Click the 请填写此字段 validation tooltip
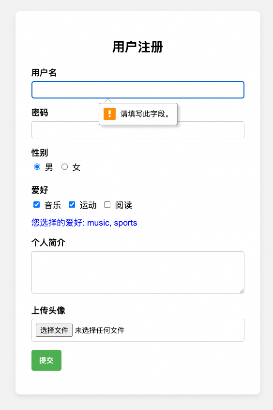This screenshot has height=410, width=273. pos(138,114)
